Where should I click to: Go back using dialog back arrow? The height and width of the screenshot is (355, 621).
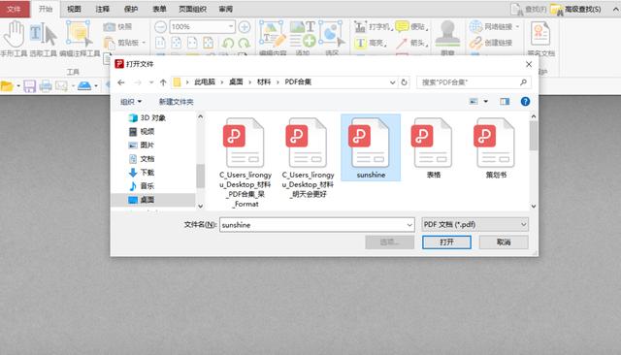[121, 82]
